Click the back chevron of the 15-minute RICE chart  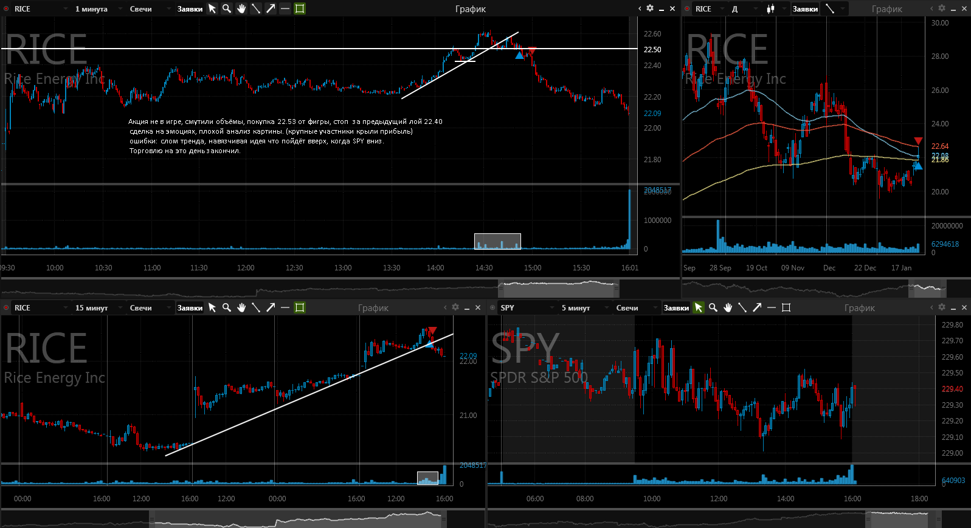tap(445, 307)
